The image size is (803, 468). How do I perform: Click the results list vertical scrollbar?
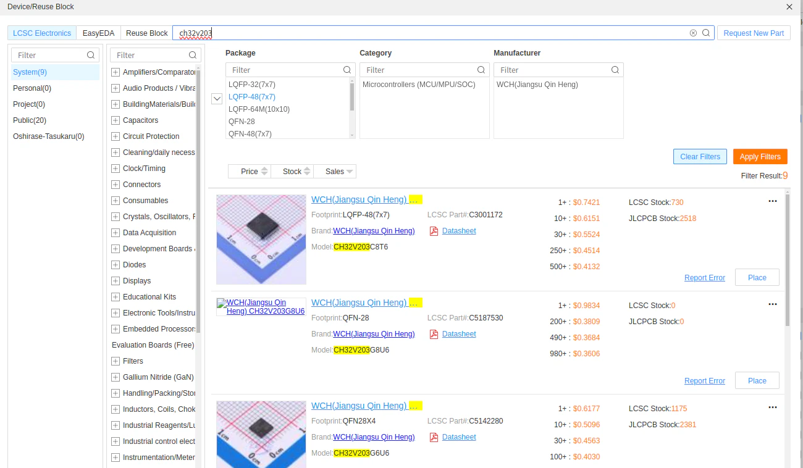tap(788, 259)
